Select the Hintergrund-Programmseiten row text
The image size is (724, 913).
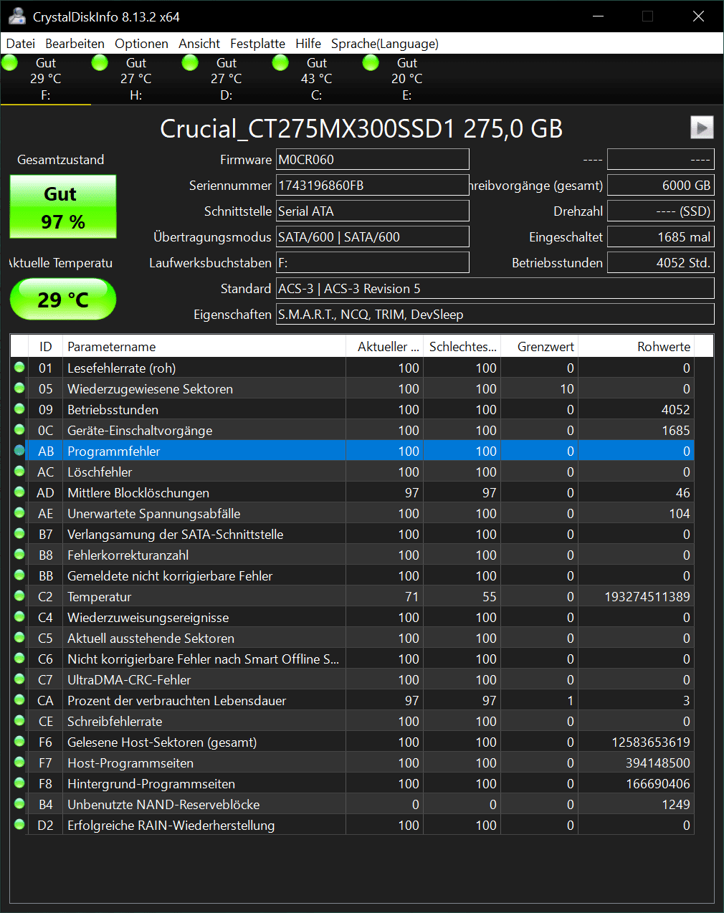click(151, 783)
